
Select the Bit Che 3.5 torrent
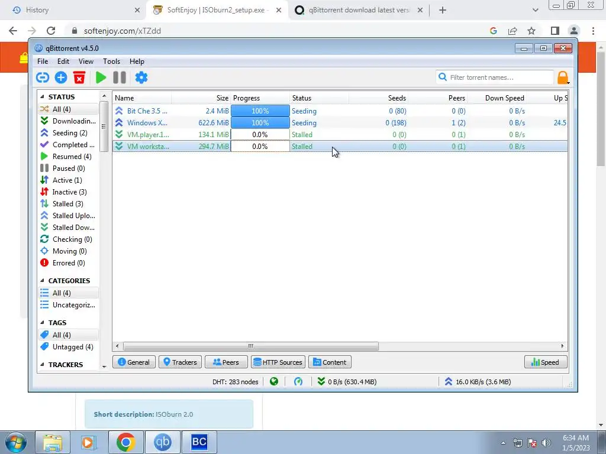pyautogui.click(x=340, y=111)
